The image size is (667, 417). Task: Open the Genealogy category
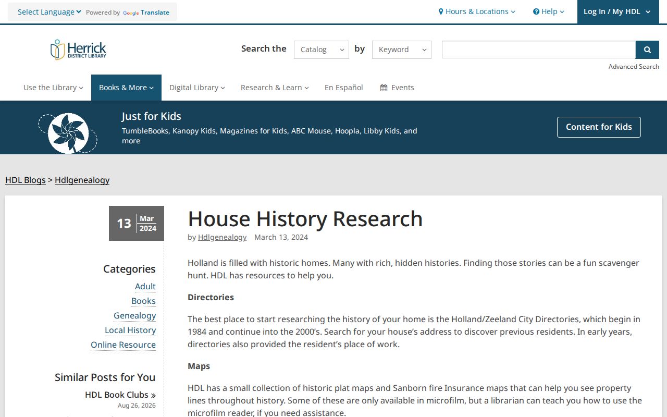click(134, 315)
